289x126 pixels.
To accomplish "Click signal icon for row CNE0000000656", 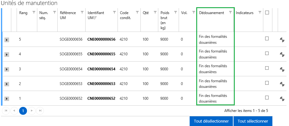I will 282,39.
